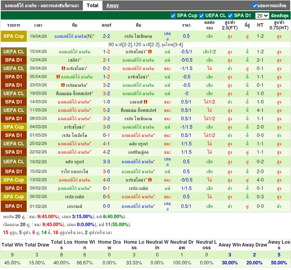Click the HT column header
This screenshot has height=270, width=291.
point(260,25)
